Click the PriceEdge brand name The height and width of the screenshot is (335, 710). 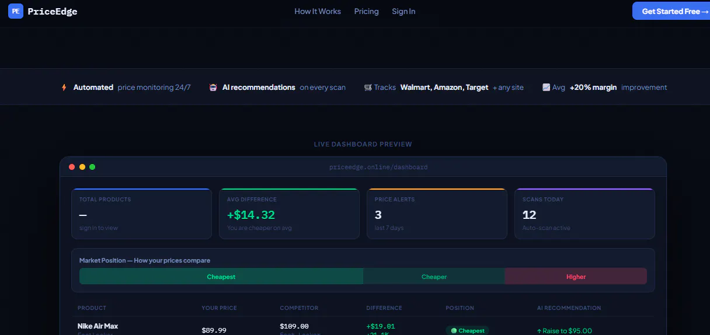tap(53, 12)
